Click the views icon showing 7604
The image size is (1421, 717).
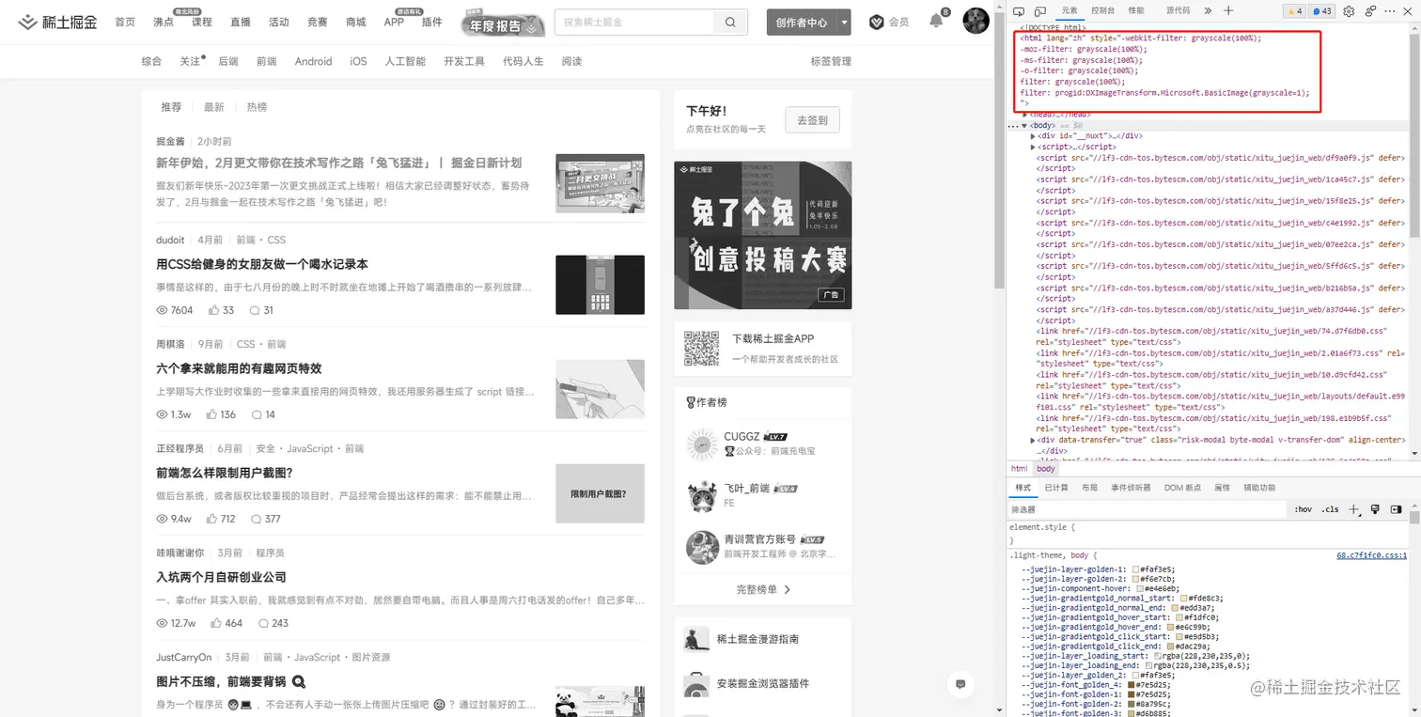click(162, 310)
